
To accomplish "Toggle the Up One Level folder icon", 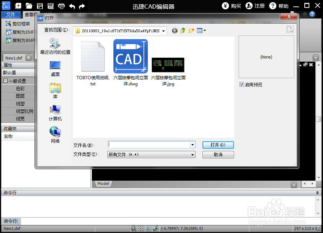I will click(183, 30).
